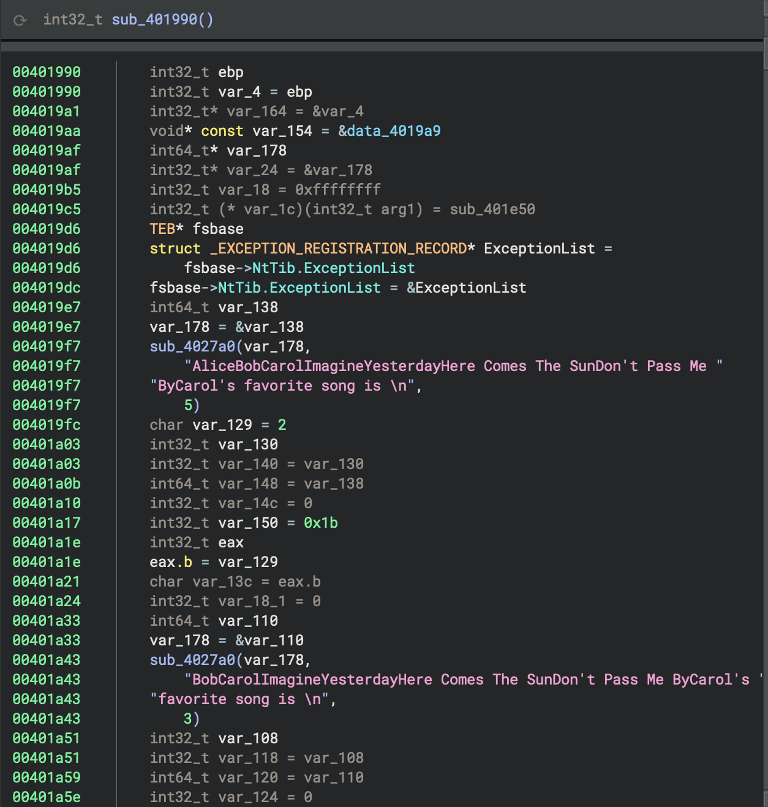Click the refresh icon beside function header
Screen dimensions: 768x807
click(x=20, y=20)
